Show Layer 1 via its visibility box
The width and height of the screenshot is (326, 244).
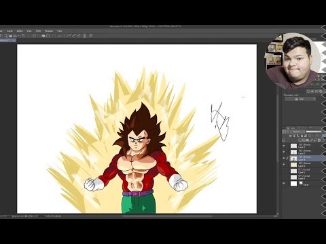[284, 177]
